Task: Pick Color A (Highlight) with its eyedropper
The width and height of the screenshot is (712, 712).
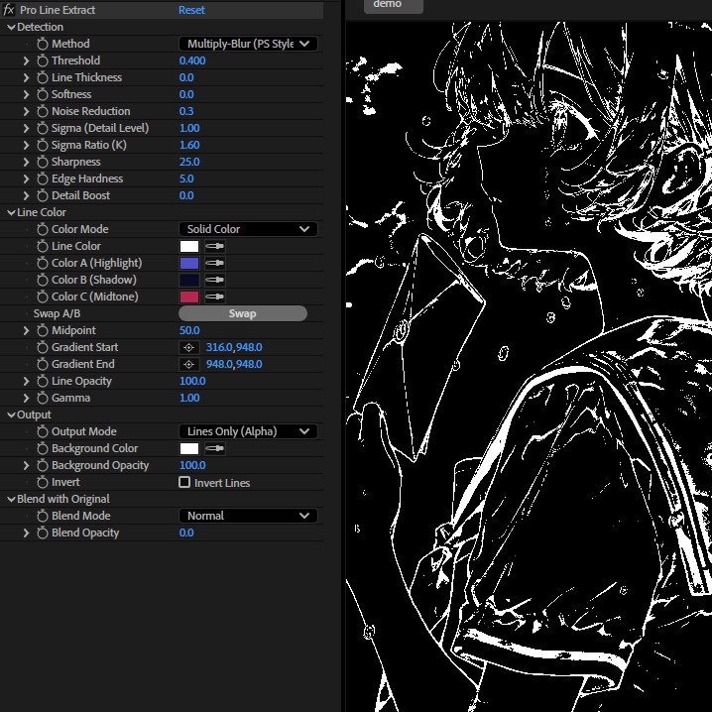Action: pyautogui.click(x=214, y=263)
